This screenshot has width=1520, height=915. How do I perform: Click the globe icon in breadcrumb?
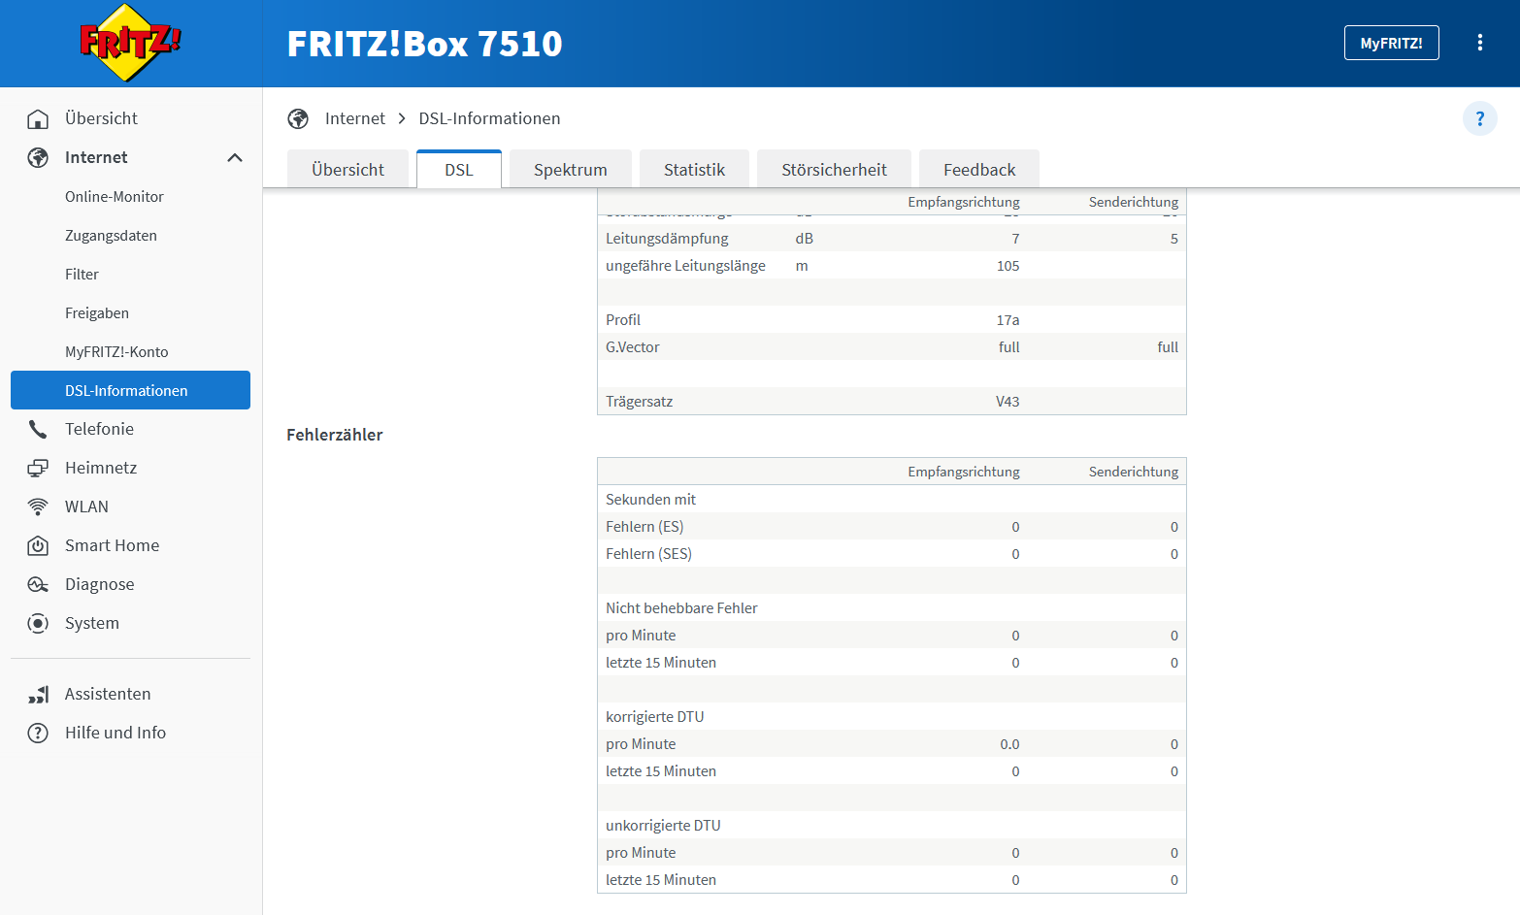(x=298, y=118)
